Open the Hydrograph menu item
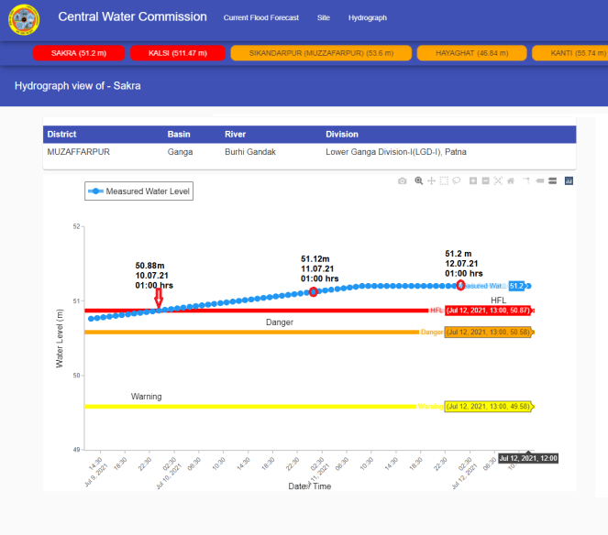 (367, 18)
